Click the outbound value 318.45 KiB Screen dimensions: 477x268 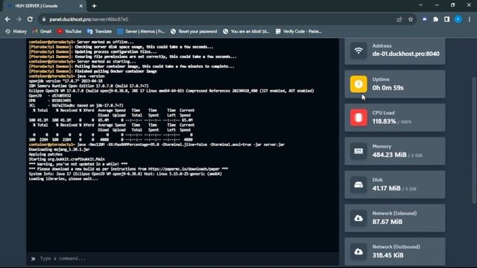coord(388,255)
